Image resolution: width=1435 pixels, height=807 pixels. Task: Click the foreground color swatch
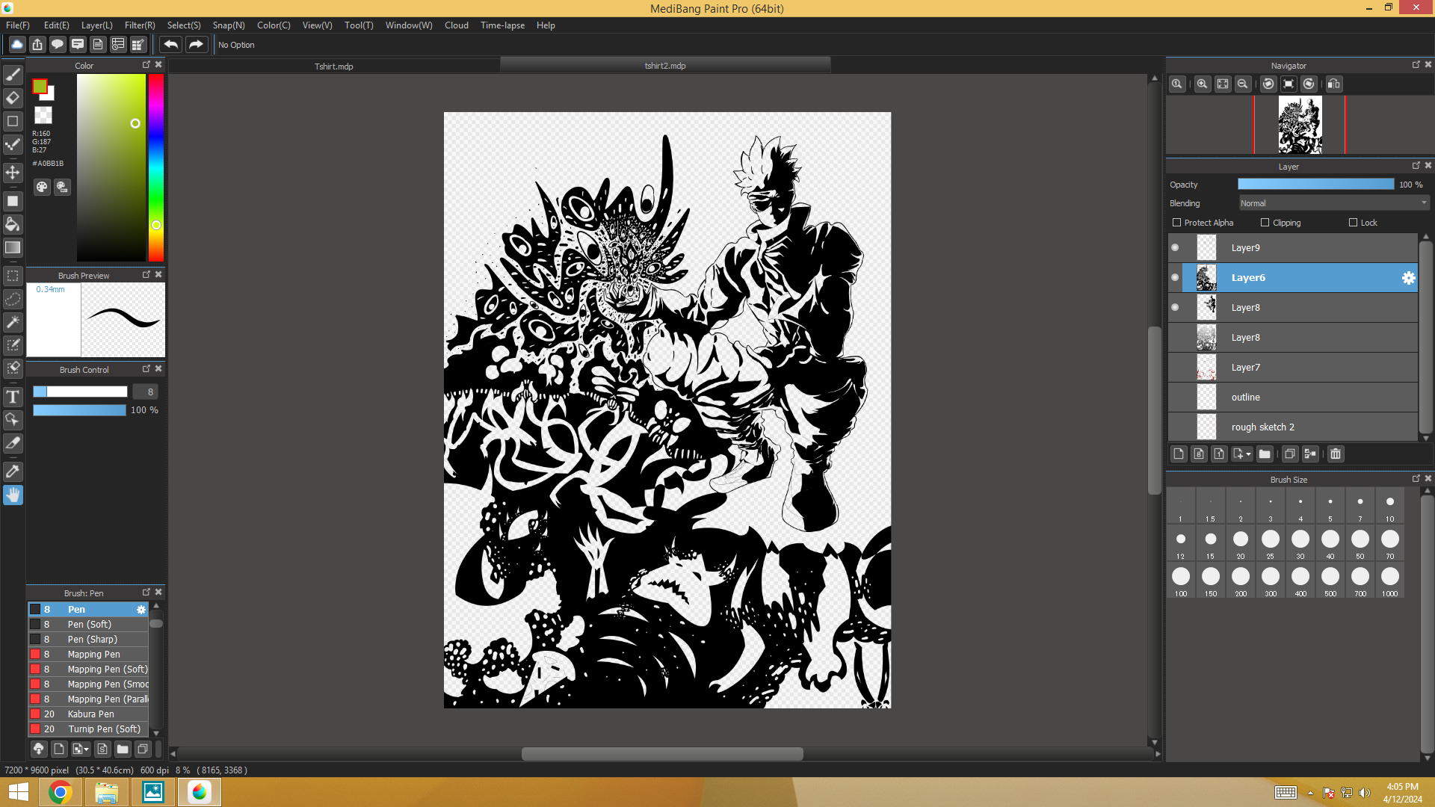(x=40, y=87)
